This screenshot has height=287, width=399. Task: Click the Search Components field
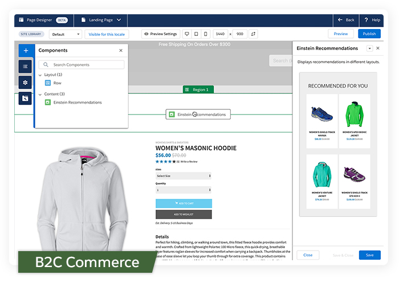[x=84, y=65]
